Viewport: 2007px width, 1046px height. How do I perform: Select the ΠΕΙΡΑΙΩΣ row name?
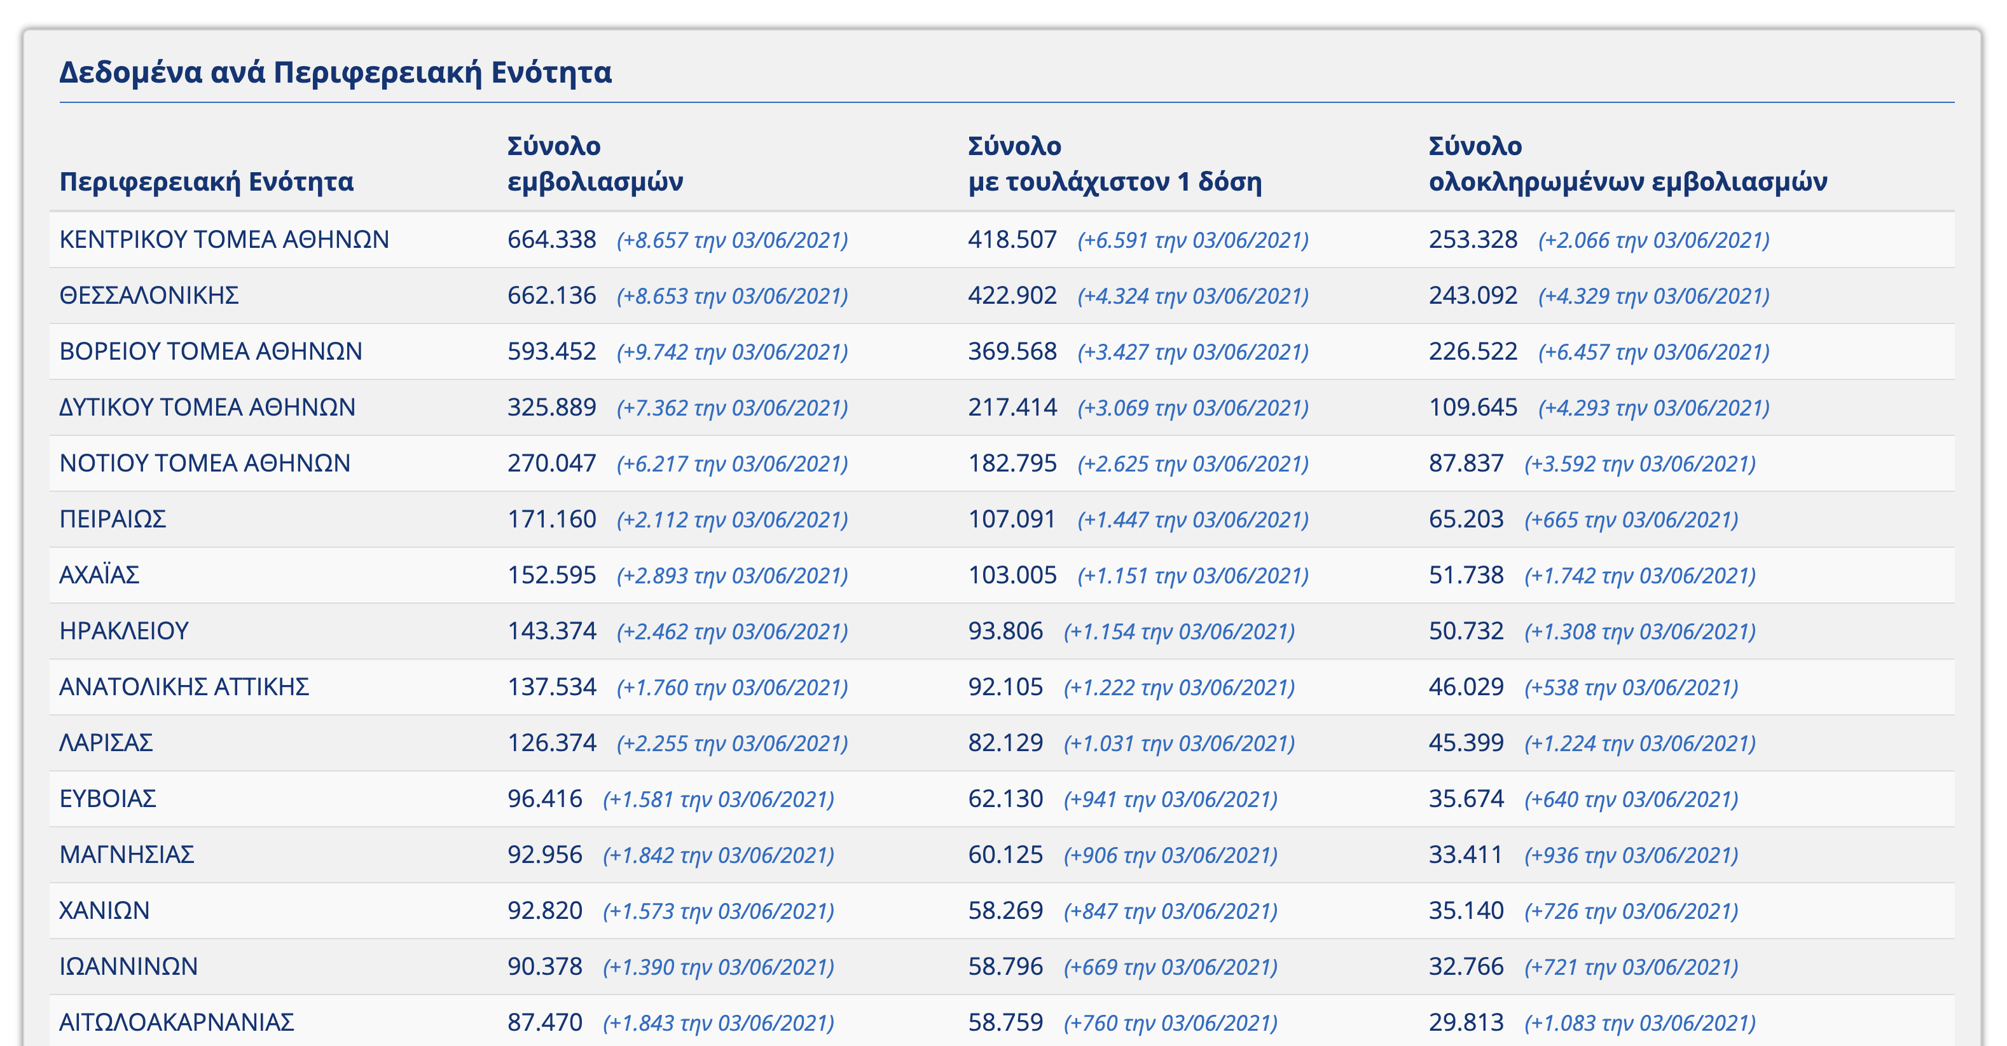tap(113, 519)
